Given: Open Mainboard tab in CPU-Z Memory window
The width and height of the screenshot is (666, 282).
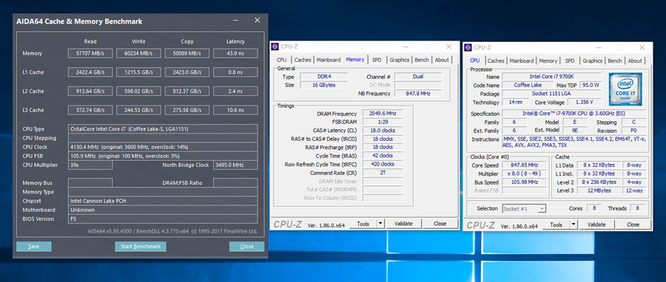Looking at the screenshot, I should pos(329,60).
